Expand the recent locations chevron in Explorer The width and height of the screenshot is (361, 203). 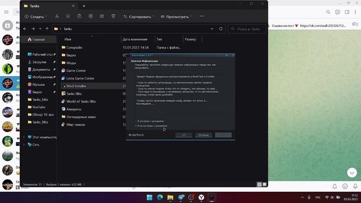tap(40, 29)
